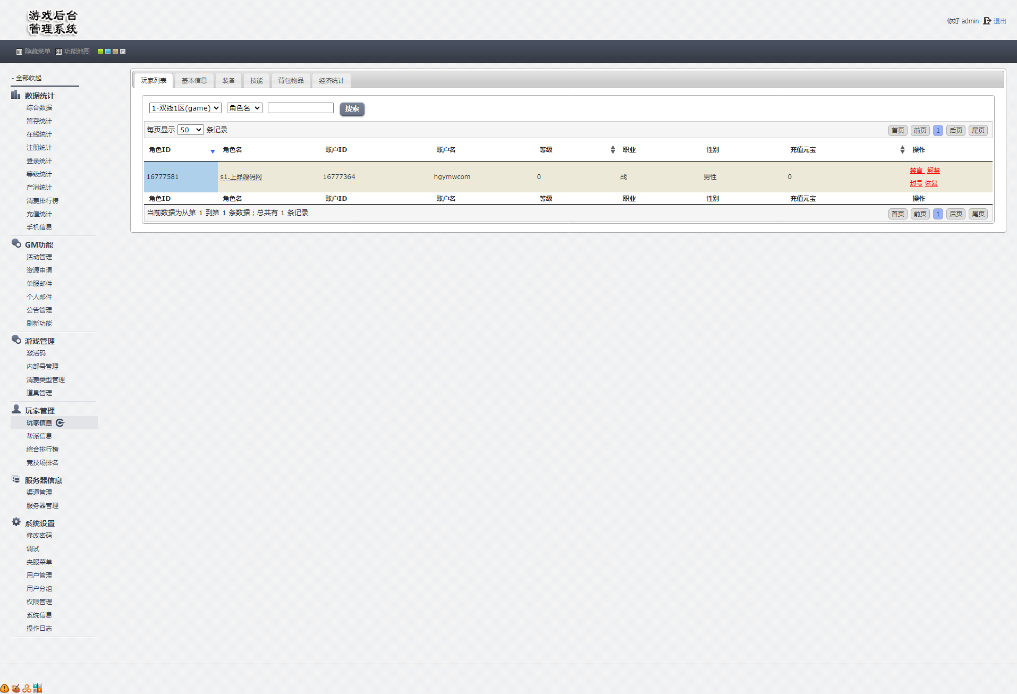Click the logout icon beside 退出

(987, 21)
